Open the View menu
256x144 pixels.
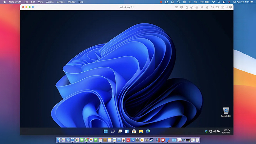tap(41, 2)
